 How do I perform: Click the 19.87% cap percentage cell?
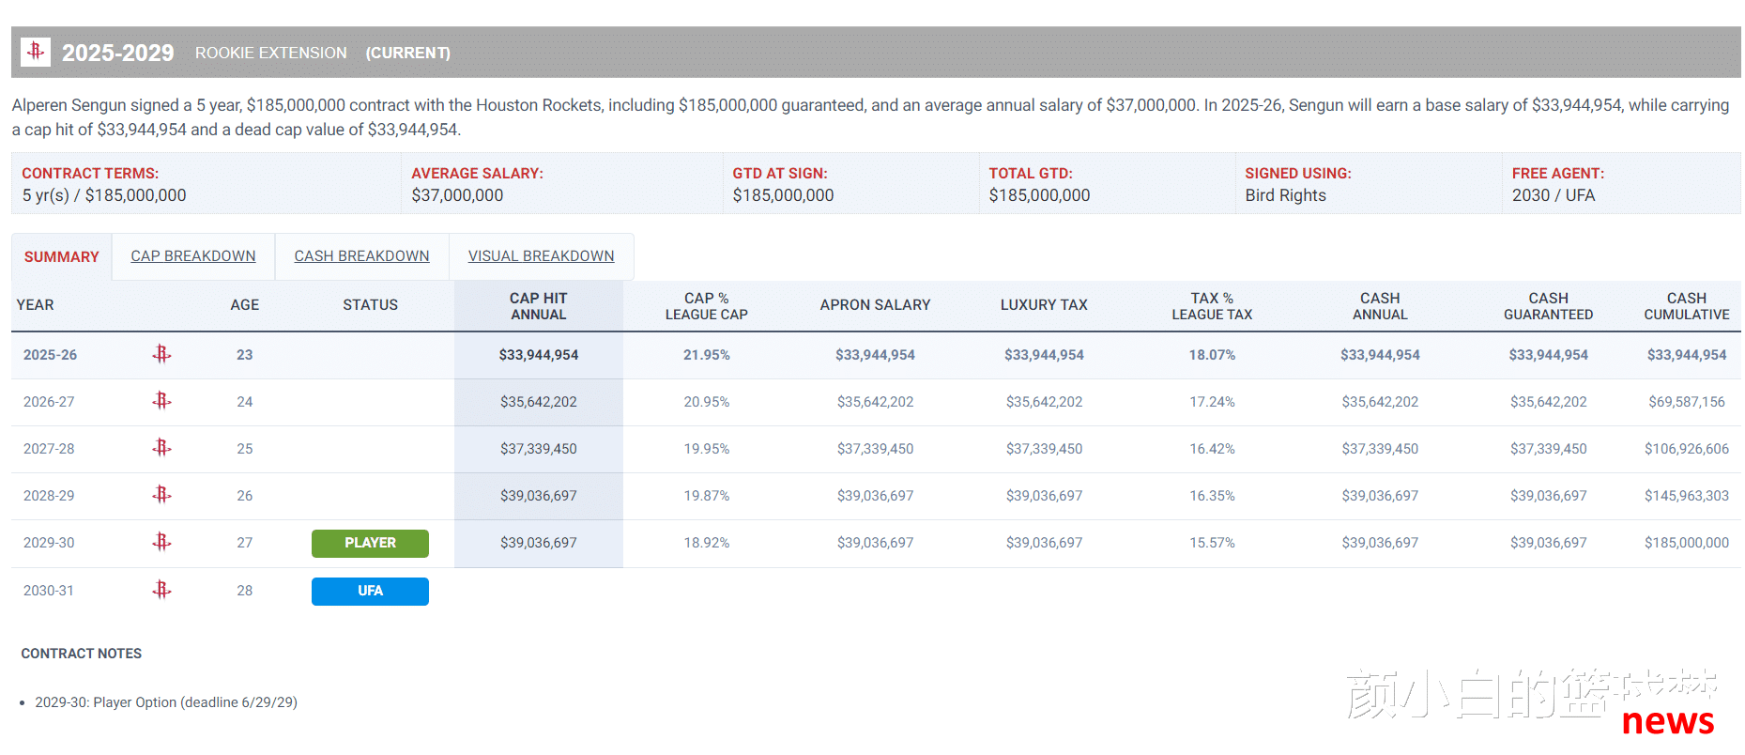[x=707, y=496]
